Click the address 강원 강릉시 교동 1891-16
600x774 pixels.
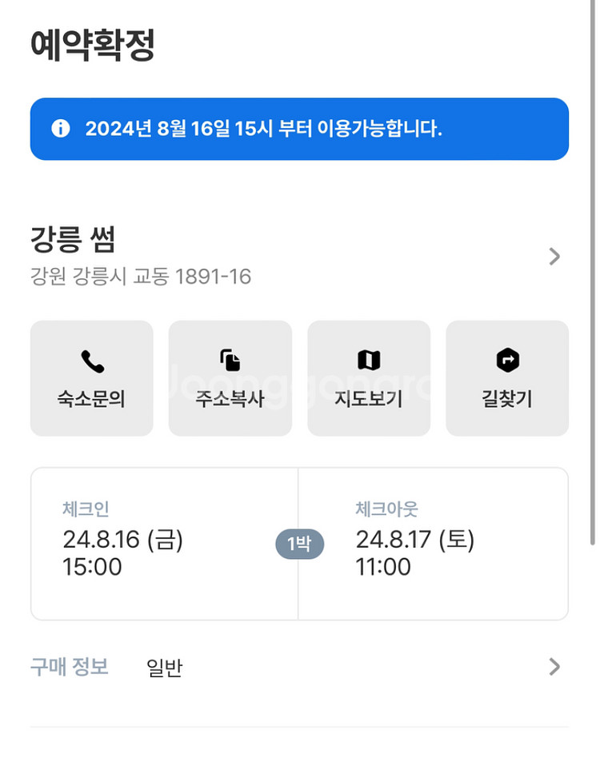point(141,277)
